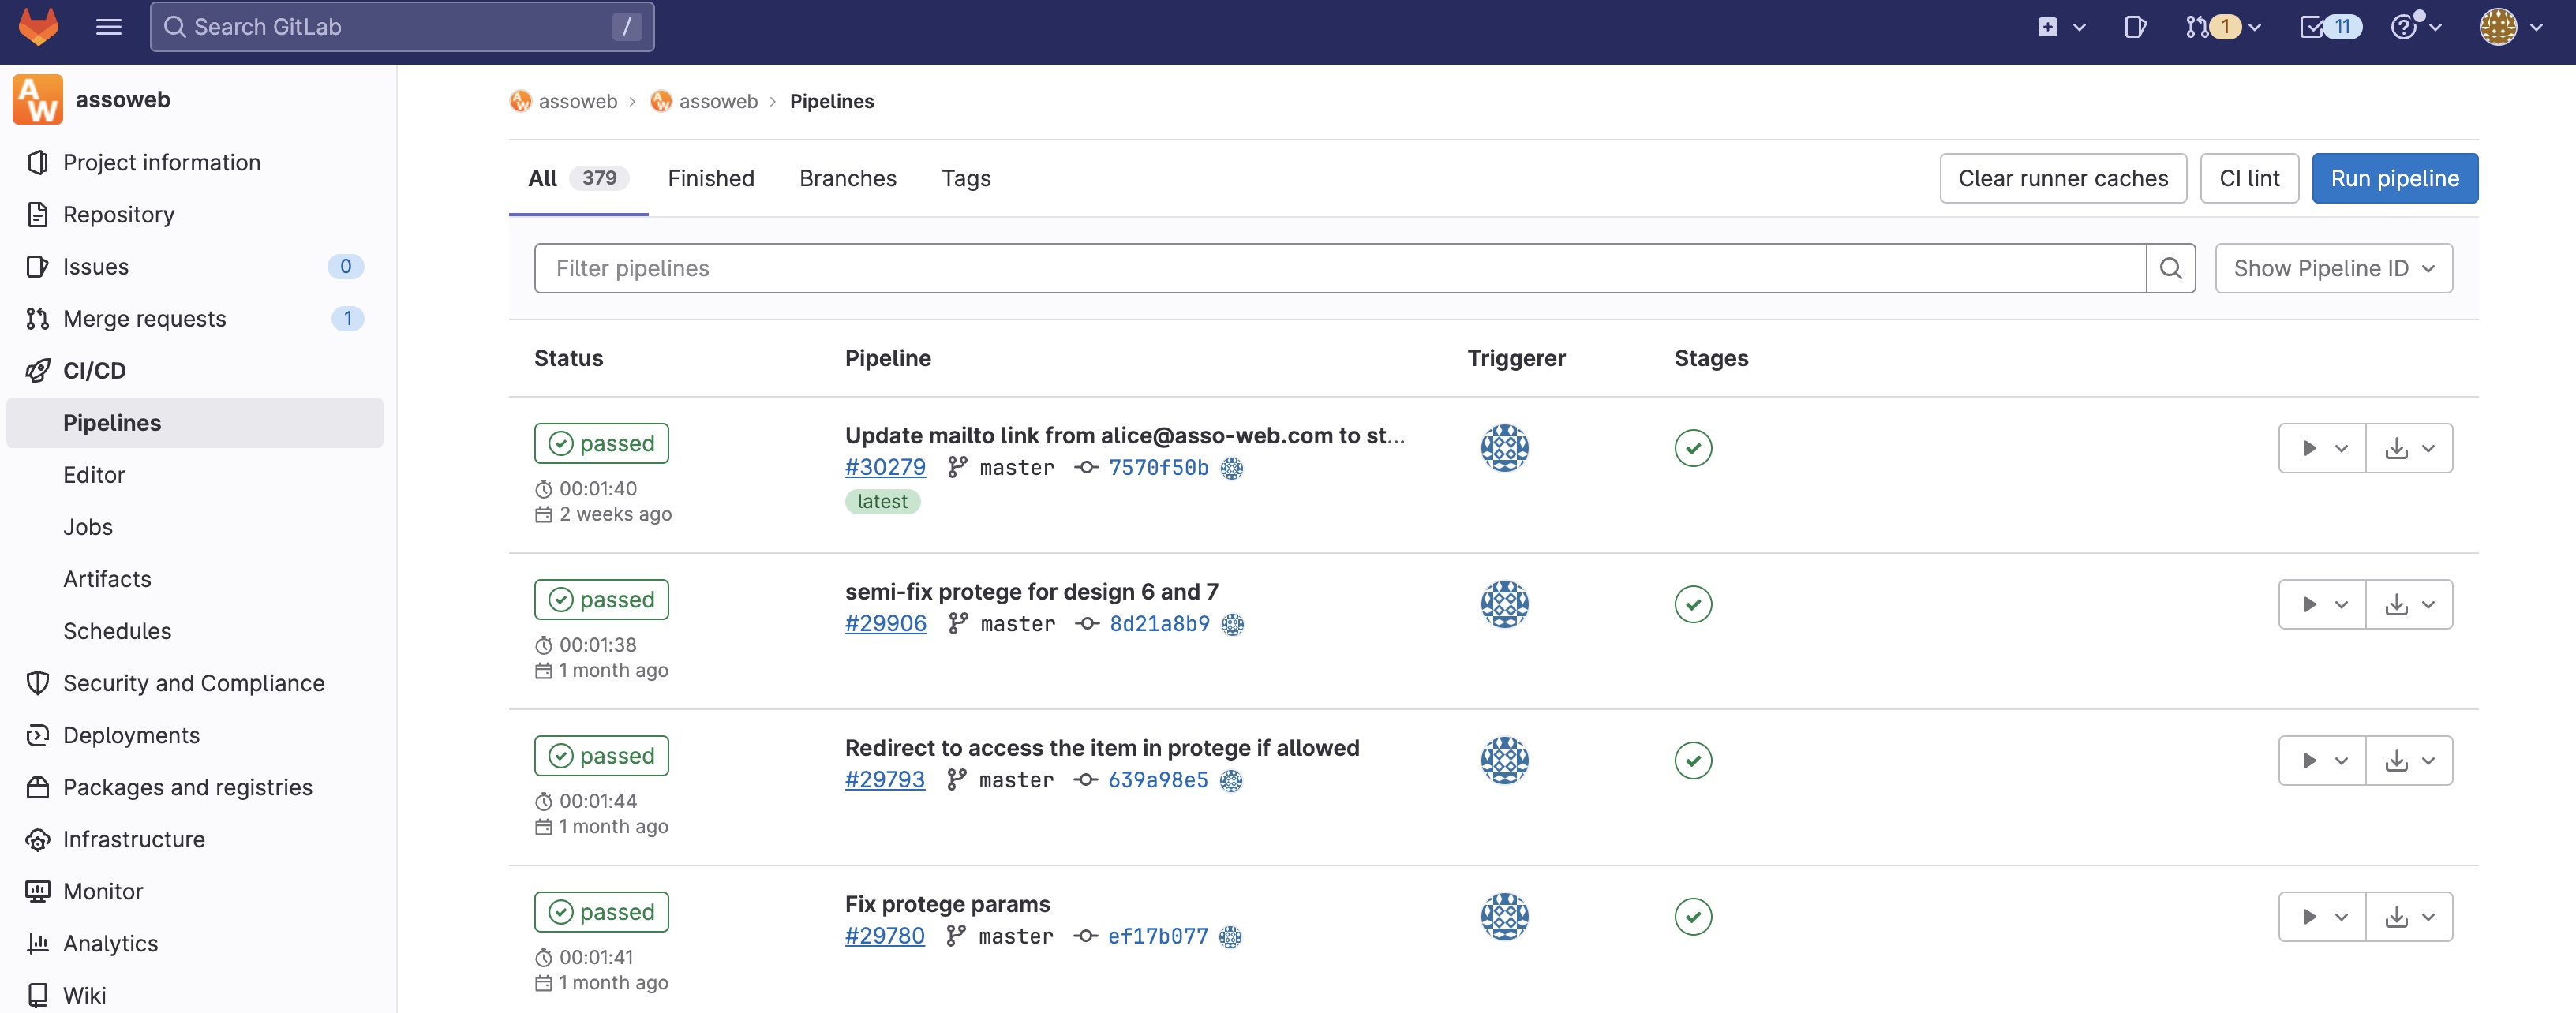This screenshot has height=1013, width=2576.
Task: Switch to the Branches tab
Action: [x=847, y=178]
